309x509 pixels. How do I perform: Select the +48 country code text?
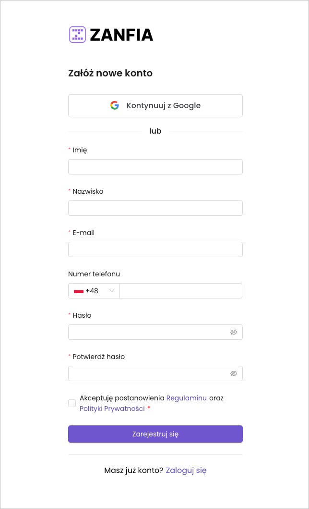tap(92, 291)
